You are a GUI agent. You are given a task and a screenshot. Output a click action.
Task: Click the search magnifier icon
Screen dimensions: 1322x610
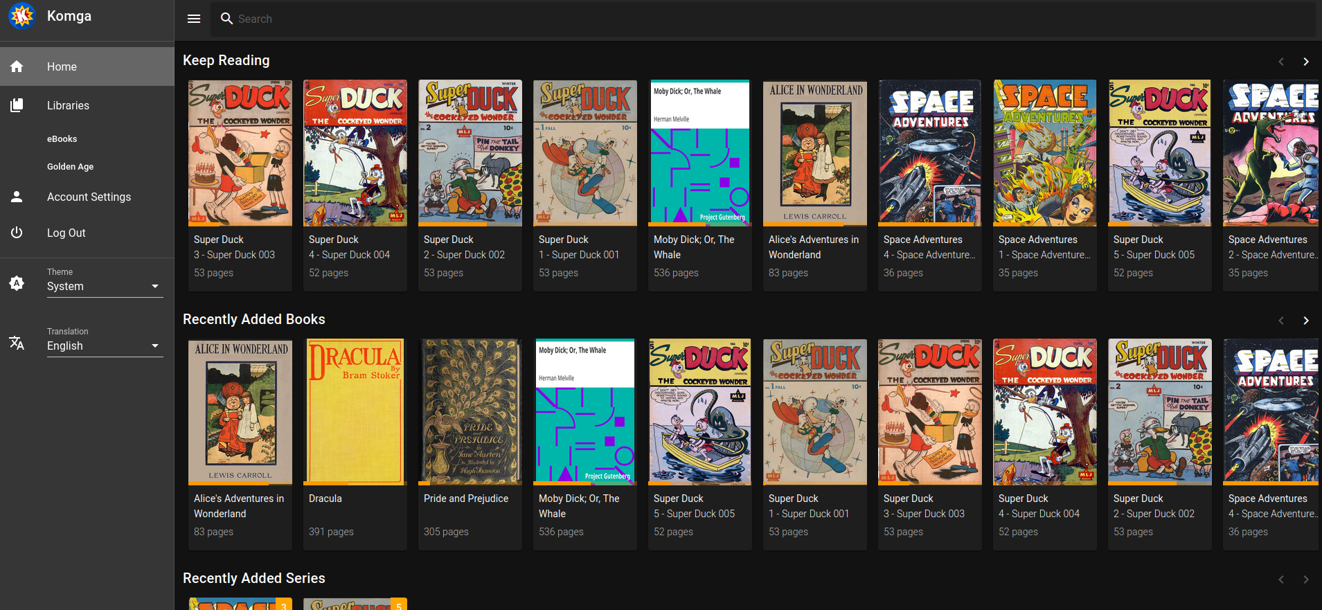(x=226, y=19)
